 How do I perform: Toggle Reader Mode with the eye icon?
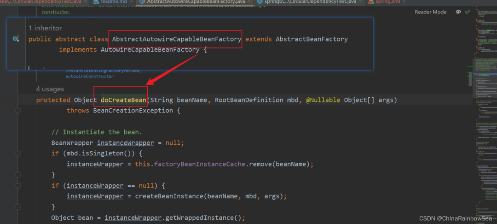point(458,12)
